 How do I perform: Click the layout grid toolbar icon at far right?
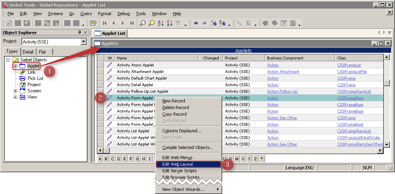click(293, 23)
